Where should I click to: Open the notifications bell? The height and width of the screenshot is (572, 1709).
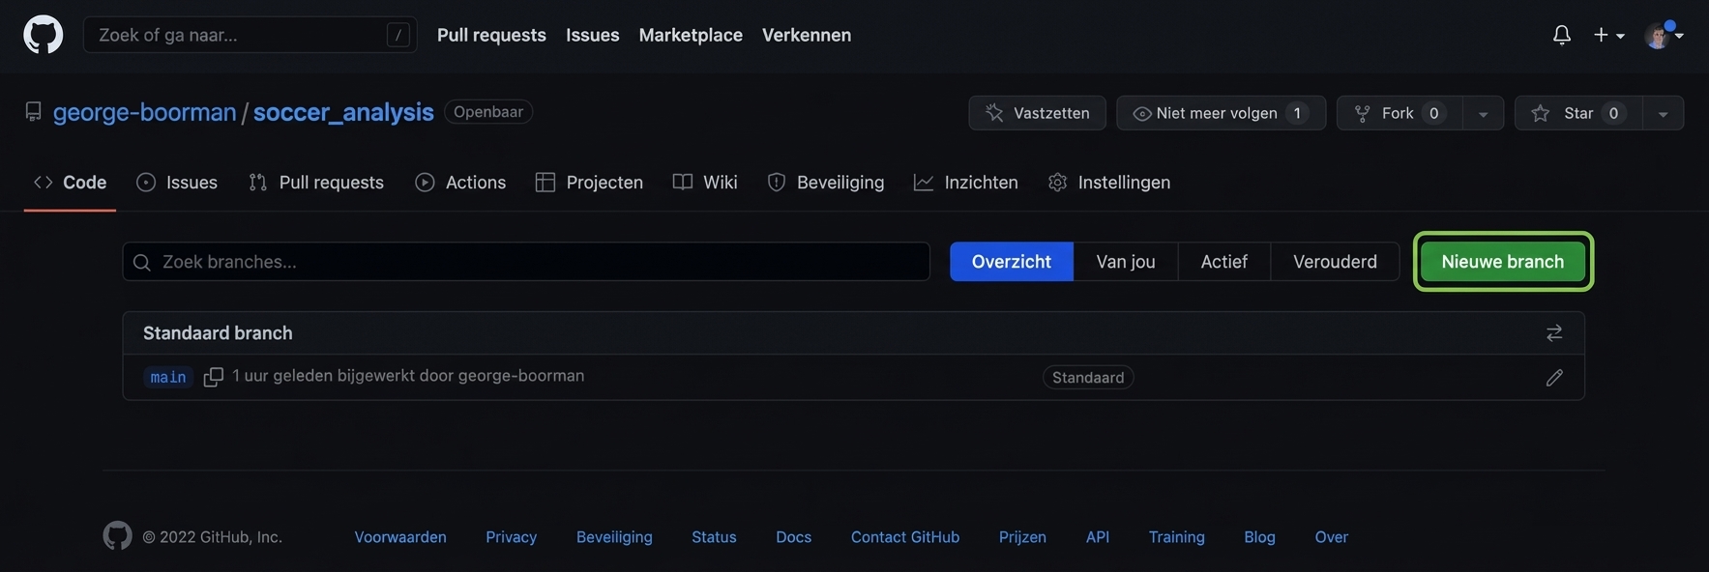[x=1561, y=35]
